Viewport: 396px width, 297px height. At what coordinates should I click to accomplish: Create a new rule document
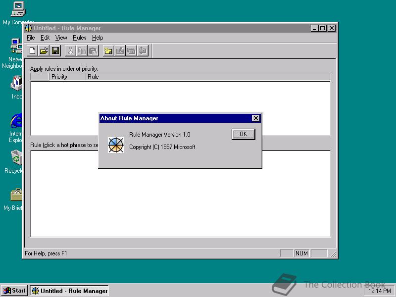tap(32, 50)
